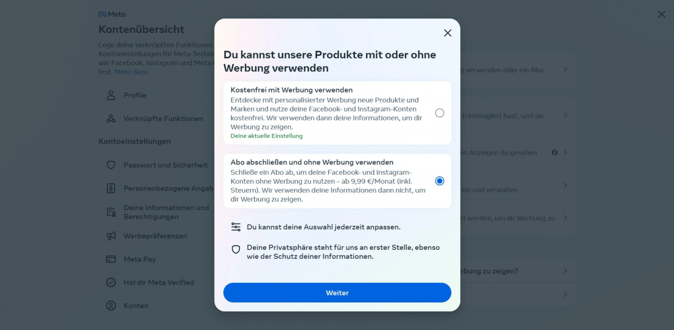Click the Profile person icon
Screen dimensions: 674x330
pyautogui.click(x=111, y=95)
